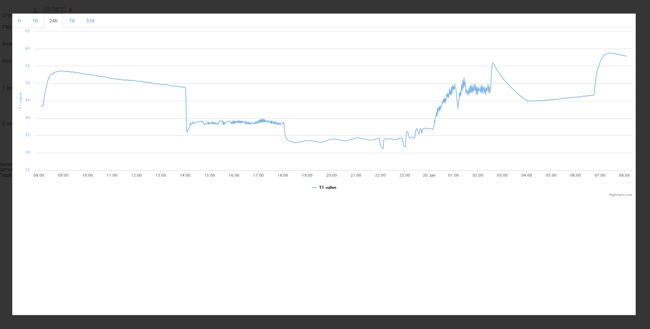Viewport: 650px width, 329px height.
Task: Click the 12:00 x-axis label
Action: 136,175
